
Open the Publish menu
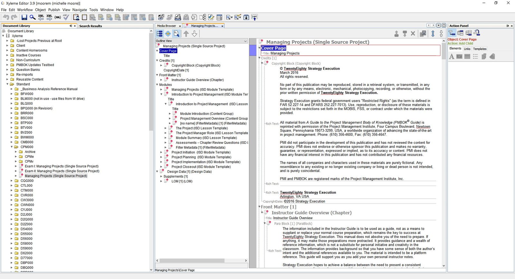pyautogui.click(x=54, y=10)
